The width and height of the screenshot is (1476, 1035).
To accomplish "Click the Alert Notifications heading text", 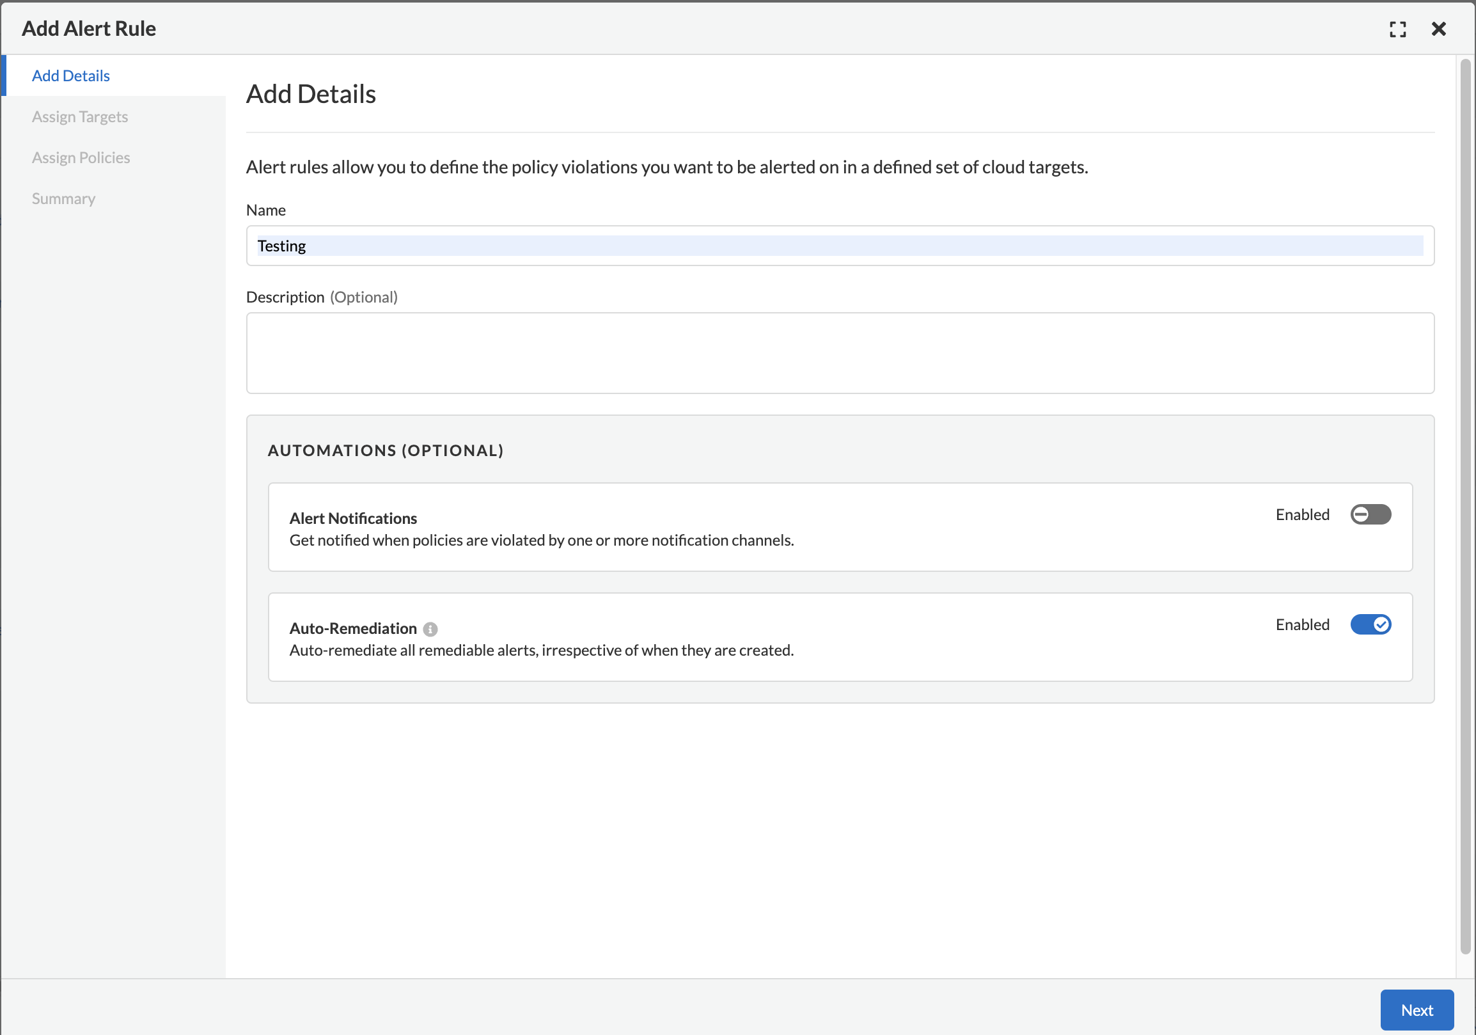I will 353,518.
